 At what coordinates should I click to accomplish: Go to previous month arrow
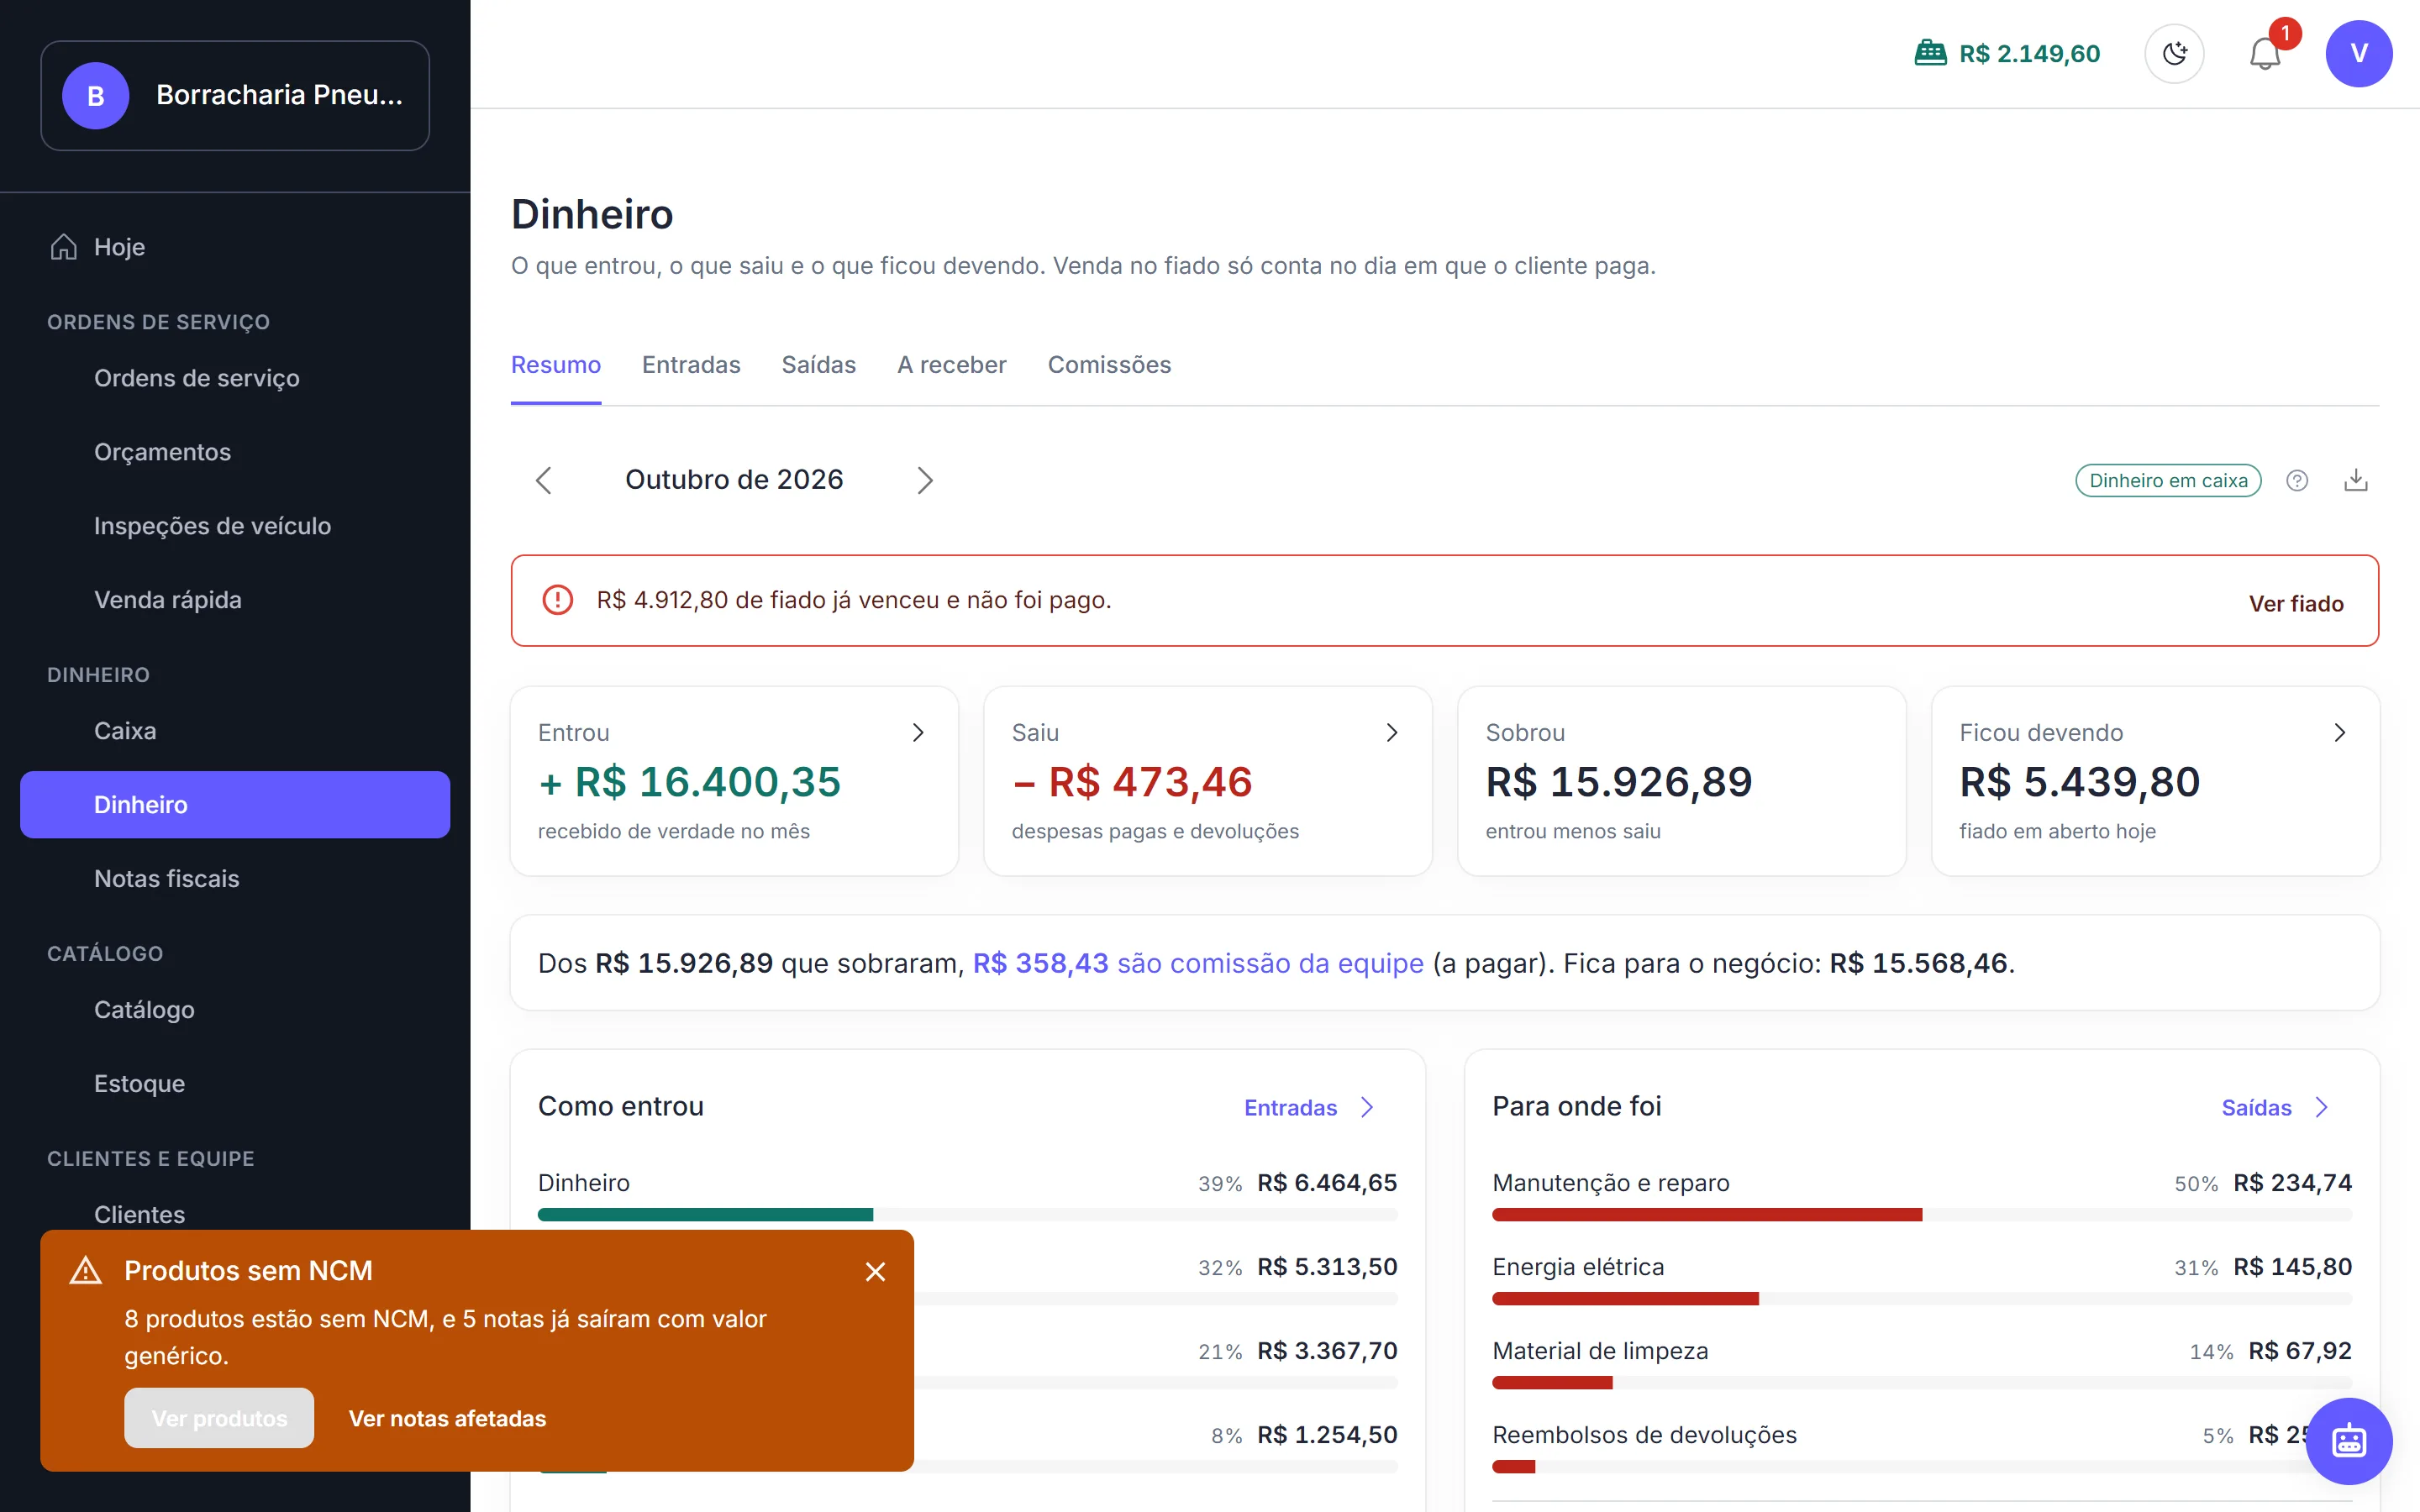(543, 481)
